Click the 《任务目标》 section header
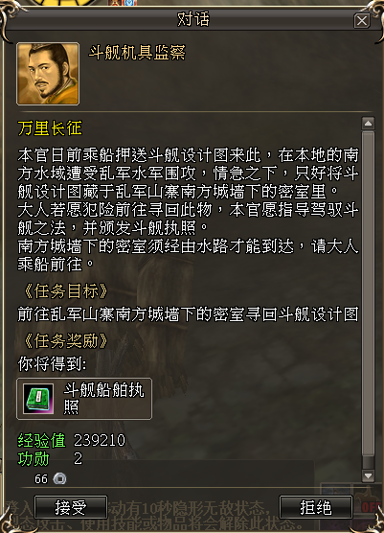 (65, 291)
